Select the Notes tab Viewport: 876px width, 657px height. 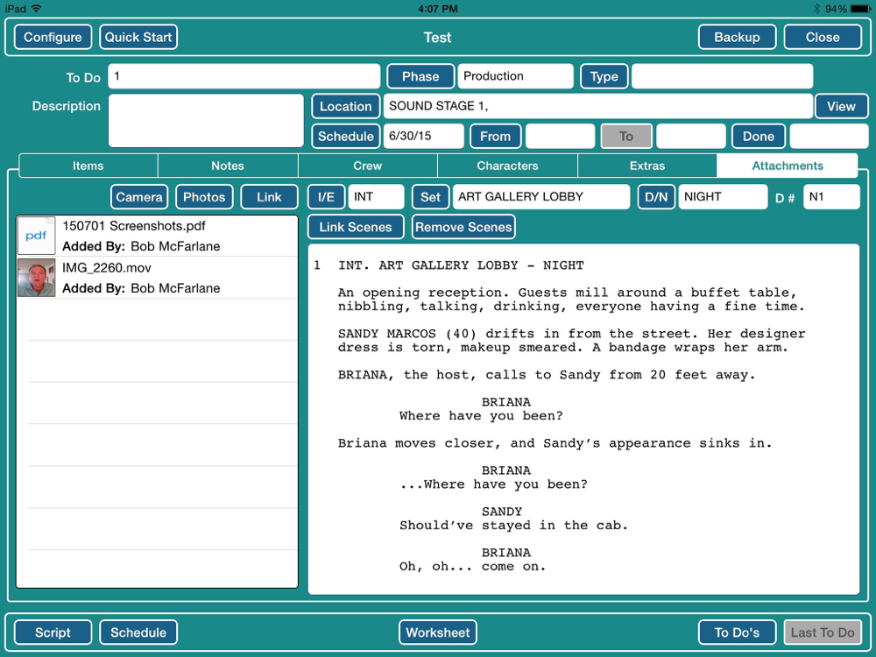(x=228, y=166)
